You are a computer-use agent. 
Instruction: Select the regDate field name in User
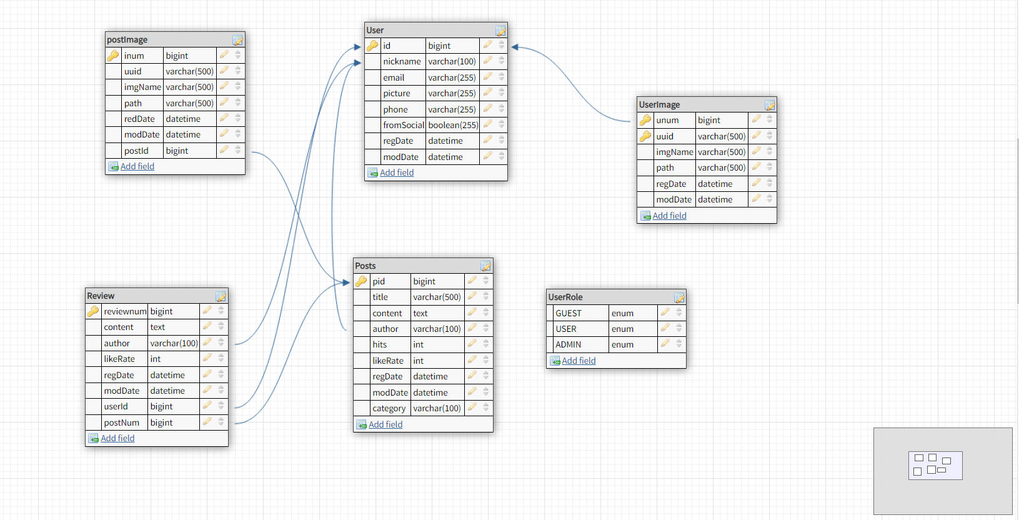(x=398, y=141)
